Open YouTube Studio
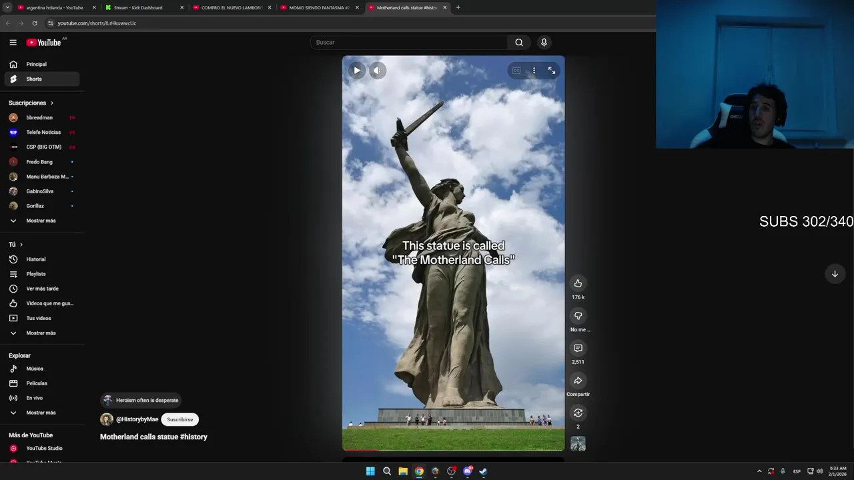 point(42,448)
